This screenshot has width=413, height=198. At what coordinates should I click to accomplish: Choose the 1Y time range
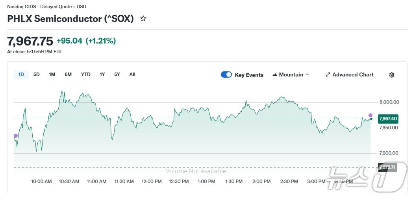point(102,74)
